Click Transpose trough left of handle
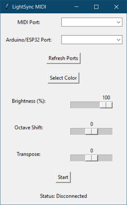The height and width of the screenshot is (205, 127). (x=78, y=158)
